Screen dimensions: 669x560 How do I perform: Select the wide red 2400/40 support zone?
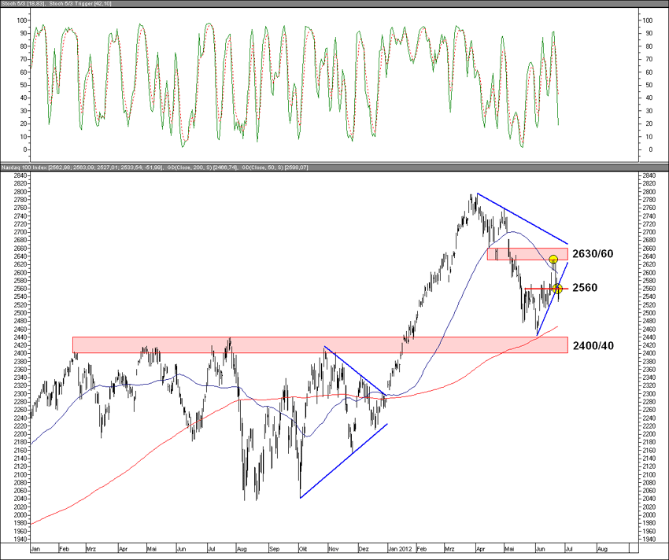tap(320, 345)
